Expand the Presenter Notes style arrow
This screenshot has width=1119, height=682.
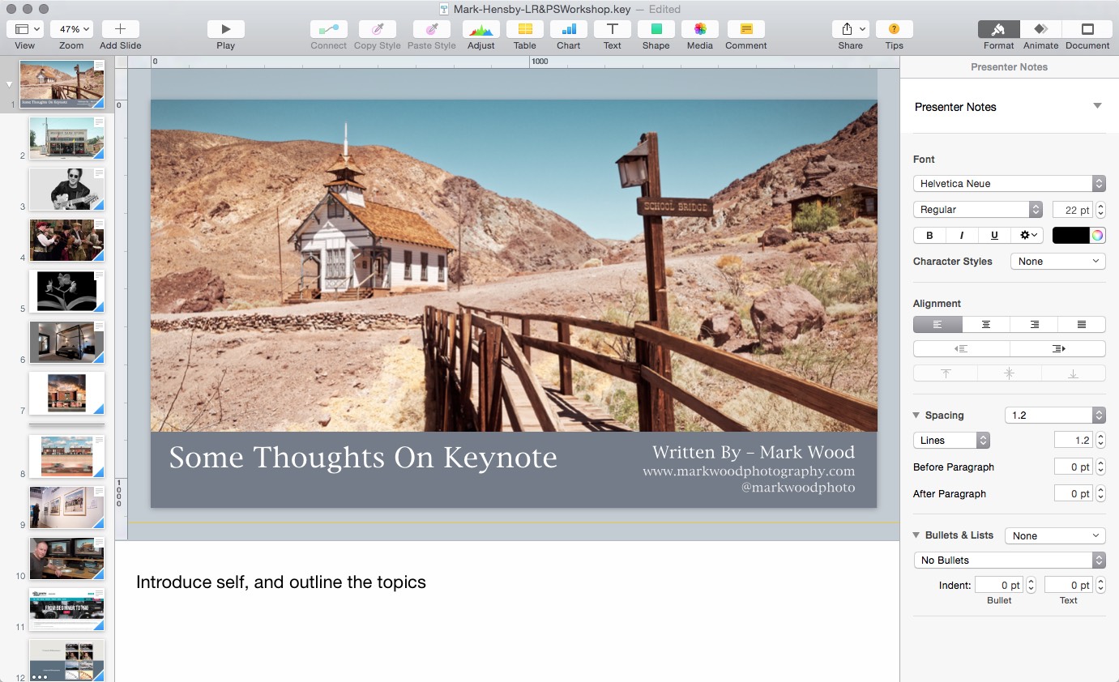tap(1097, 106)
